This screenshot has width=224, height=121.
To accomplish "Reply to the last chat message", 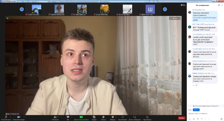I will point(193,85).
